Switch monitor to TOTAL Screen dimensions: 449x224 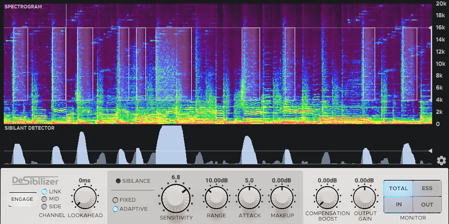398,188
